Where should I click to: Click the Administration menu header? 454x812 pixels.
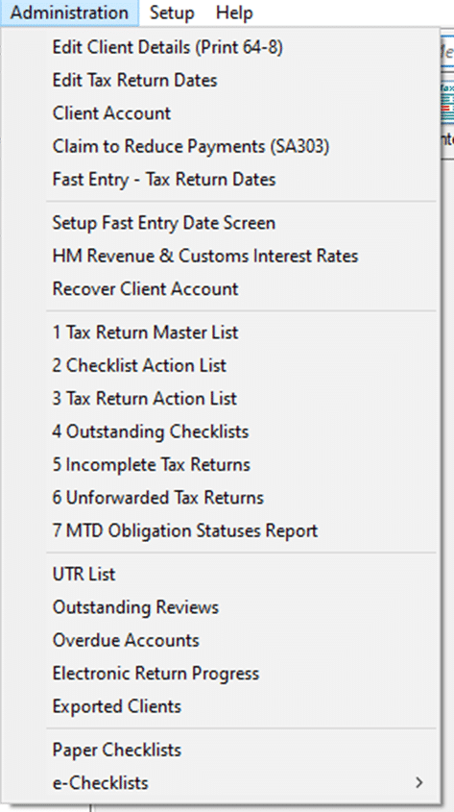point(69,12)
